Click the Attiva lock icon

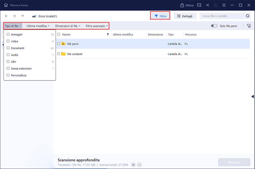click(182, 5)
